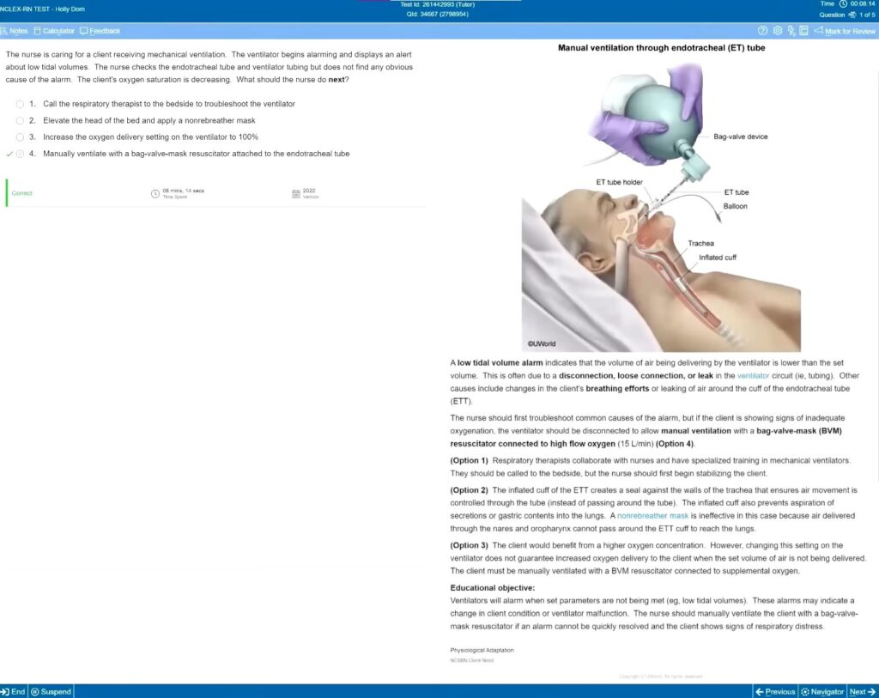Open the lab values icon

click(791, 31)
